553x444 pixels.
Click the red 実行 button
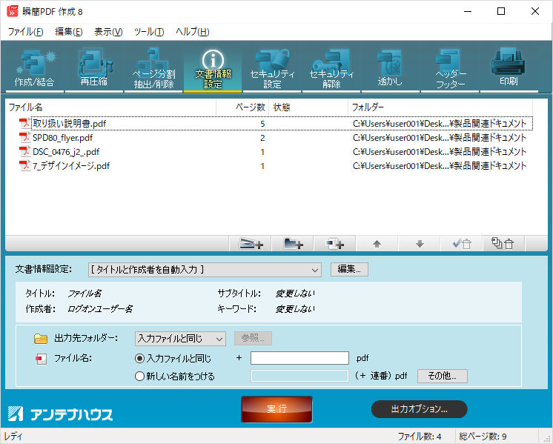(276, 409)
